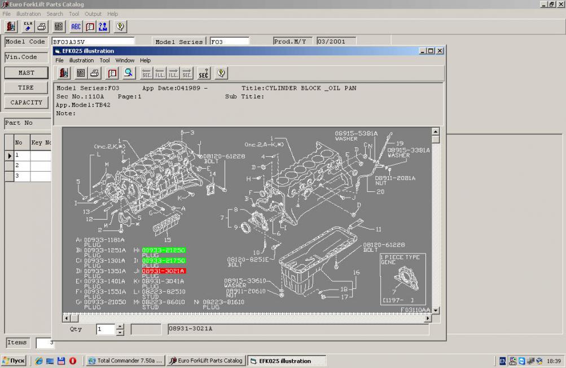Click the red Opera icon in taskbar

pos(73,361)
